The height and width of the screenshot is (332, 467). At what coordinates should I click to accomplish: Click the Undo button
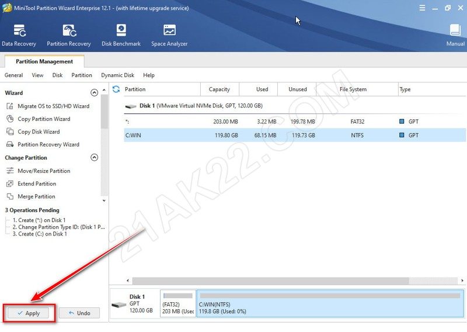point(79,313)
